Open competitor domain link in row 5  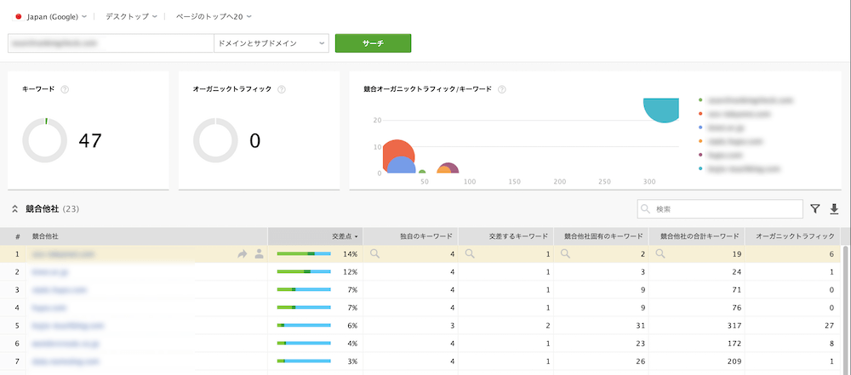67,326
